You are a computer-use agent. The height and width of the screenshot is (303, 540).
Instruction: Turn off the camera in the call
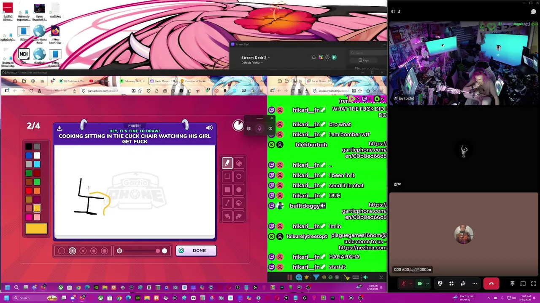(x=420, y=284)
